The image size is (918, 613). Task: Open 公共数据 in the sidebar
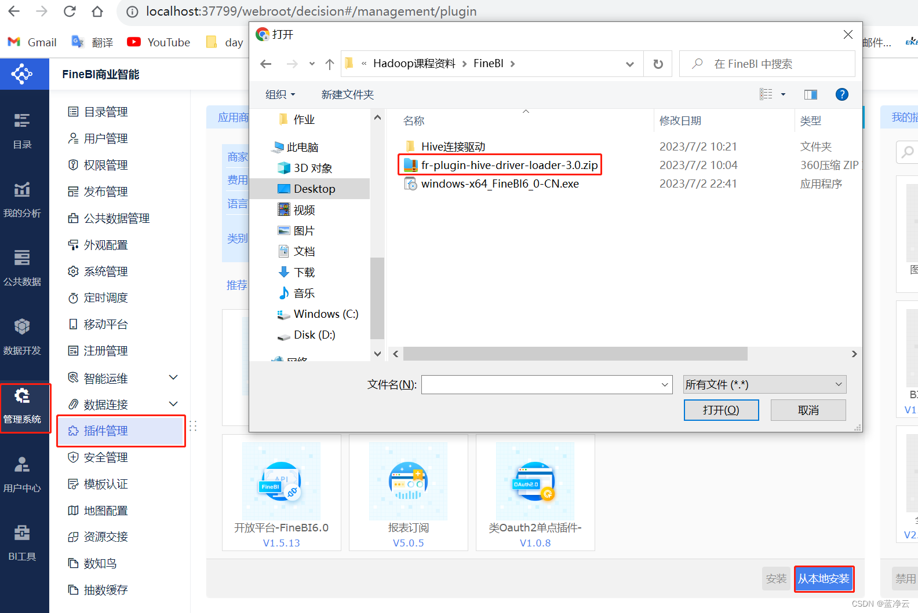click(x=22, y=268)
